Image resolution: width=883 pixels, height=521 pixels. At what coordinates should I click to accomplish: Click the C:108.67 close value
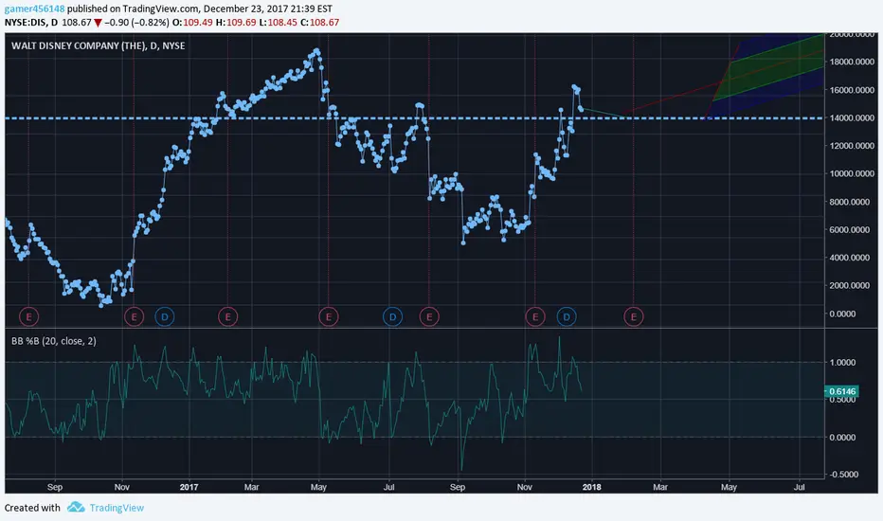click(x=320, y=23)
